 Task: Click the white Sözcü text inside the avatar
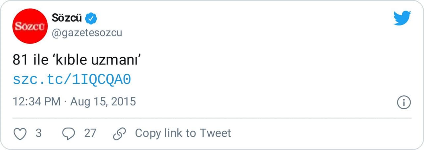(29, 26)
